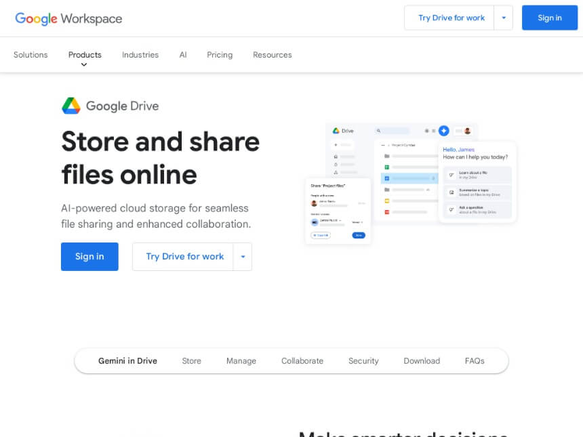Click the hero Try Drive for work button

[x=184, y=257]
